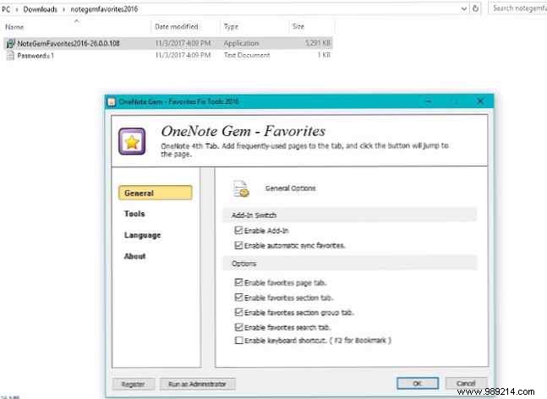This screenshot has width=547, height=399.
Task: Click the Cancel button
Action: (x=466, y=383)
